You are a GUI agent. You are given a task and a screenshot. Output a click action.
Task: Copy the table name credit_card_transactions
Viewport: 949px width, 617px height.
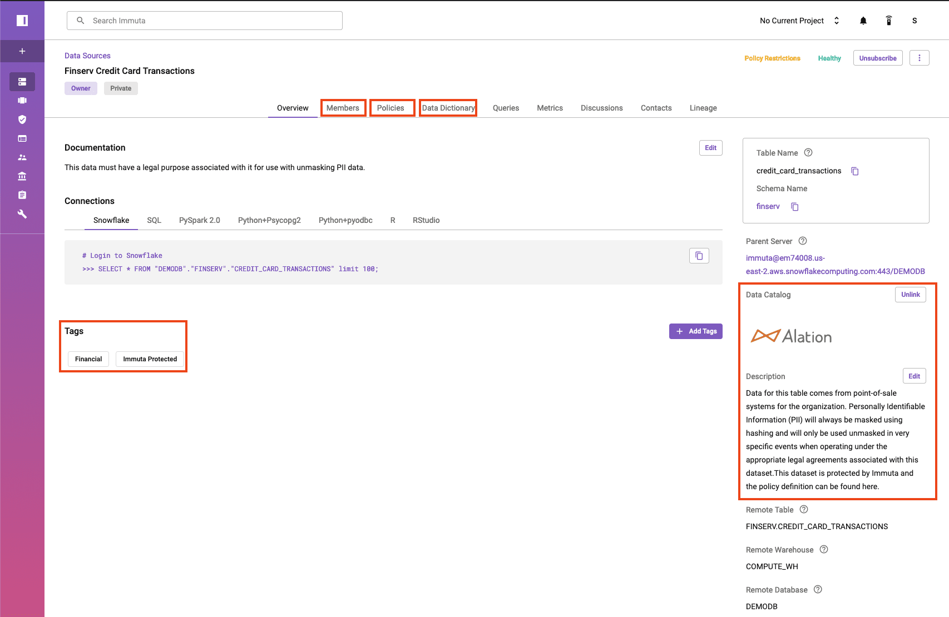pos(855,171)
